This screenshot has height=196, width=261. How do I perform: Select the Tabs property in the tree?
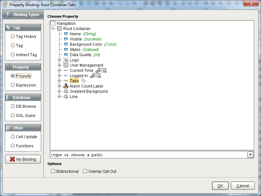[74, 81]
